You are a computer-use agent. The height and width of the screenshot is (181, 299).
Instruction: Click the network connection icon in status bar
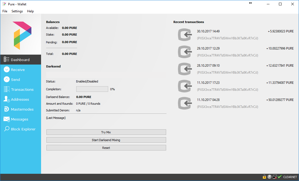tap(275, 177)
